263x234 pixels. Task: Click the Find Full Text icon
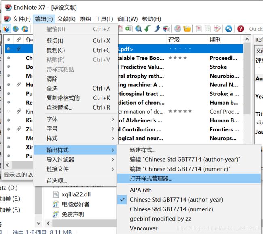tap(166, 29)
